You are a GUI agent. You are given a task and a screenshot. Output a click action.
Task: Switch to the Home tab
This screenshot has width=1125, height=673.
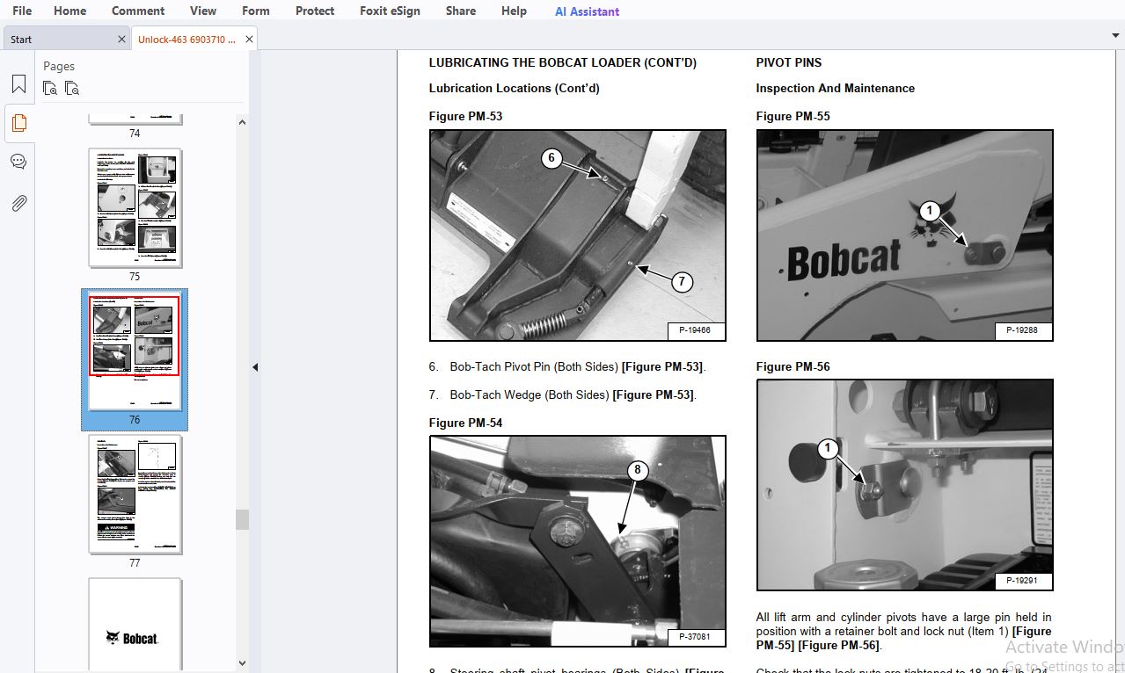tap(69, 11)
